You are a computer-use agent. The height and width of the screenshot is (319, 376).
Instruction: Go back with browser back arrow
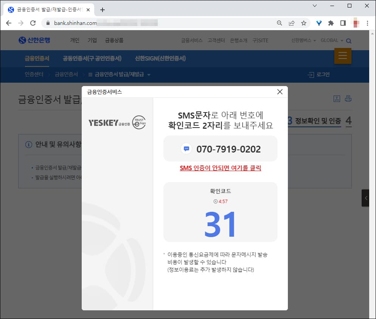click(x=9, y=23)
